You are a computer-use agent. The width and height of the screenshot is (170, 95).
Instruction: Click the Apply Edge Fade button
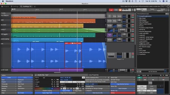tap(47, 93)
